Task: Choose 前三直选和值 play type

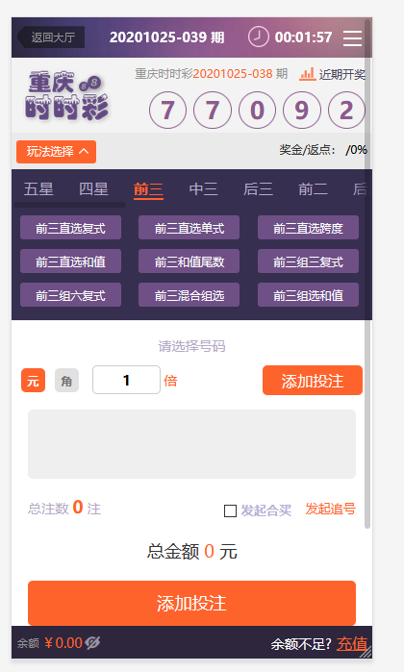Action: (x=71, y=261)
